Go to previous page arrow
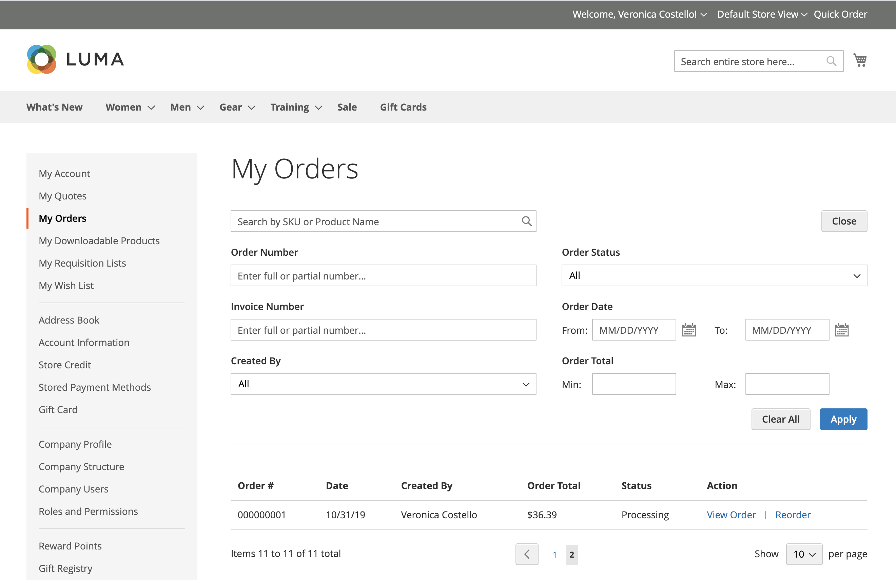Image resolution: width=896 pixels, height=580 pixels. (x=527, y=554)
